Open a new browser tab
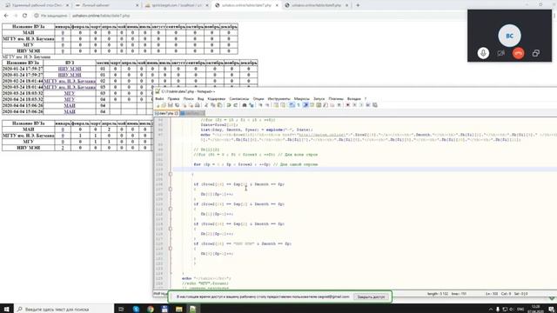This screenshot has height=313, width=557. (358, 5)
